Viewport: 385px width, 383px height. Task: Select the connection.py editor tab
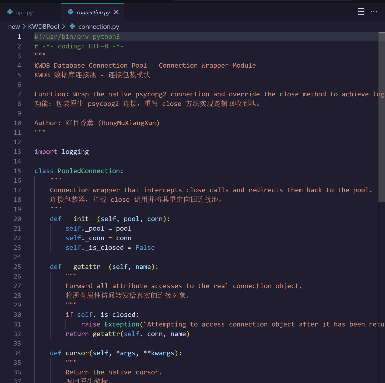click(93, 12)
